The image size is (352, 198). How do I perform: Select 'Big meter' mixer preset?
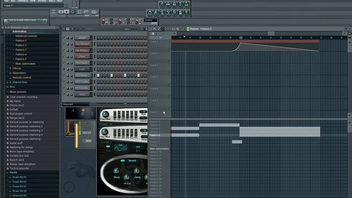tap(15, 101)
